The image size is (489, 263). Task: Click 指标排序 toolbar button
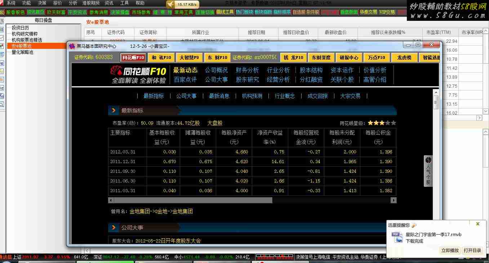click(282, 12)
